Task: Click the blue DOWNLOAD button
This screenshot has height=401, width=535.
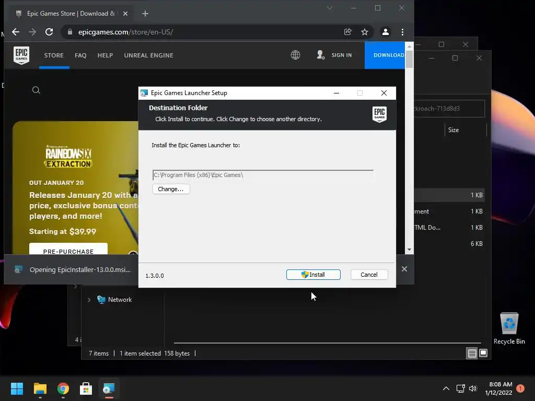Action: pos(385,55)
